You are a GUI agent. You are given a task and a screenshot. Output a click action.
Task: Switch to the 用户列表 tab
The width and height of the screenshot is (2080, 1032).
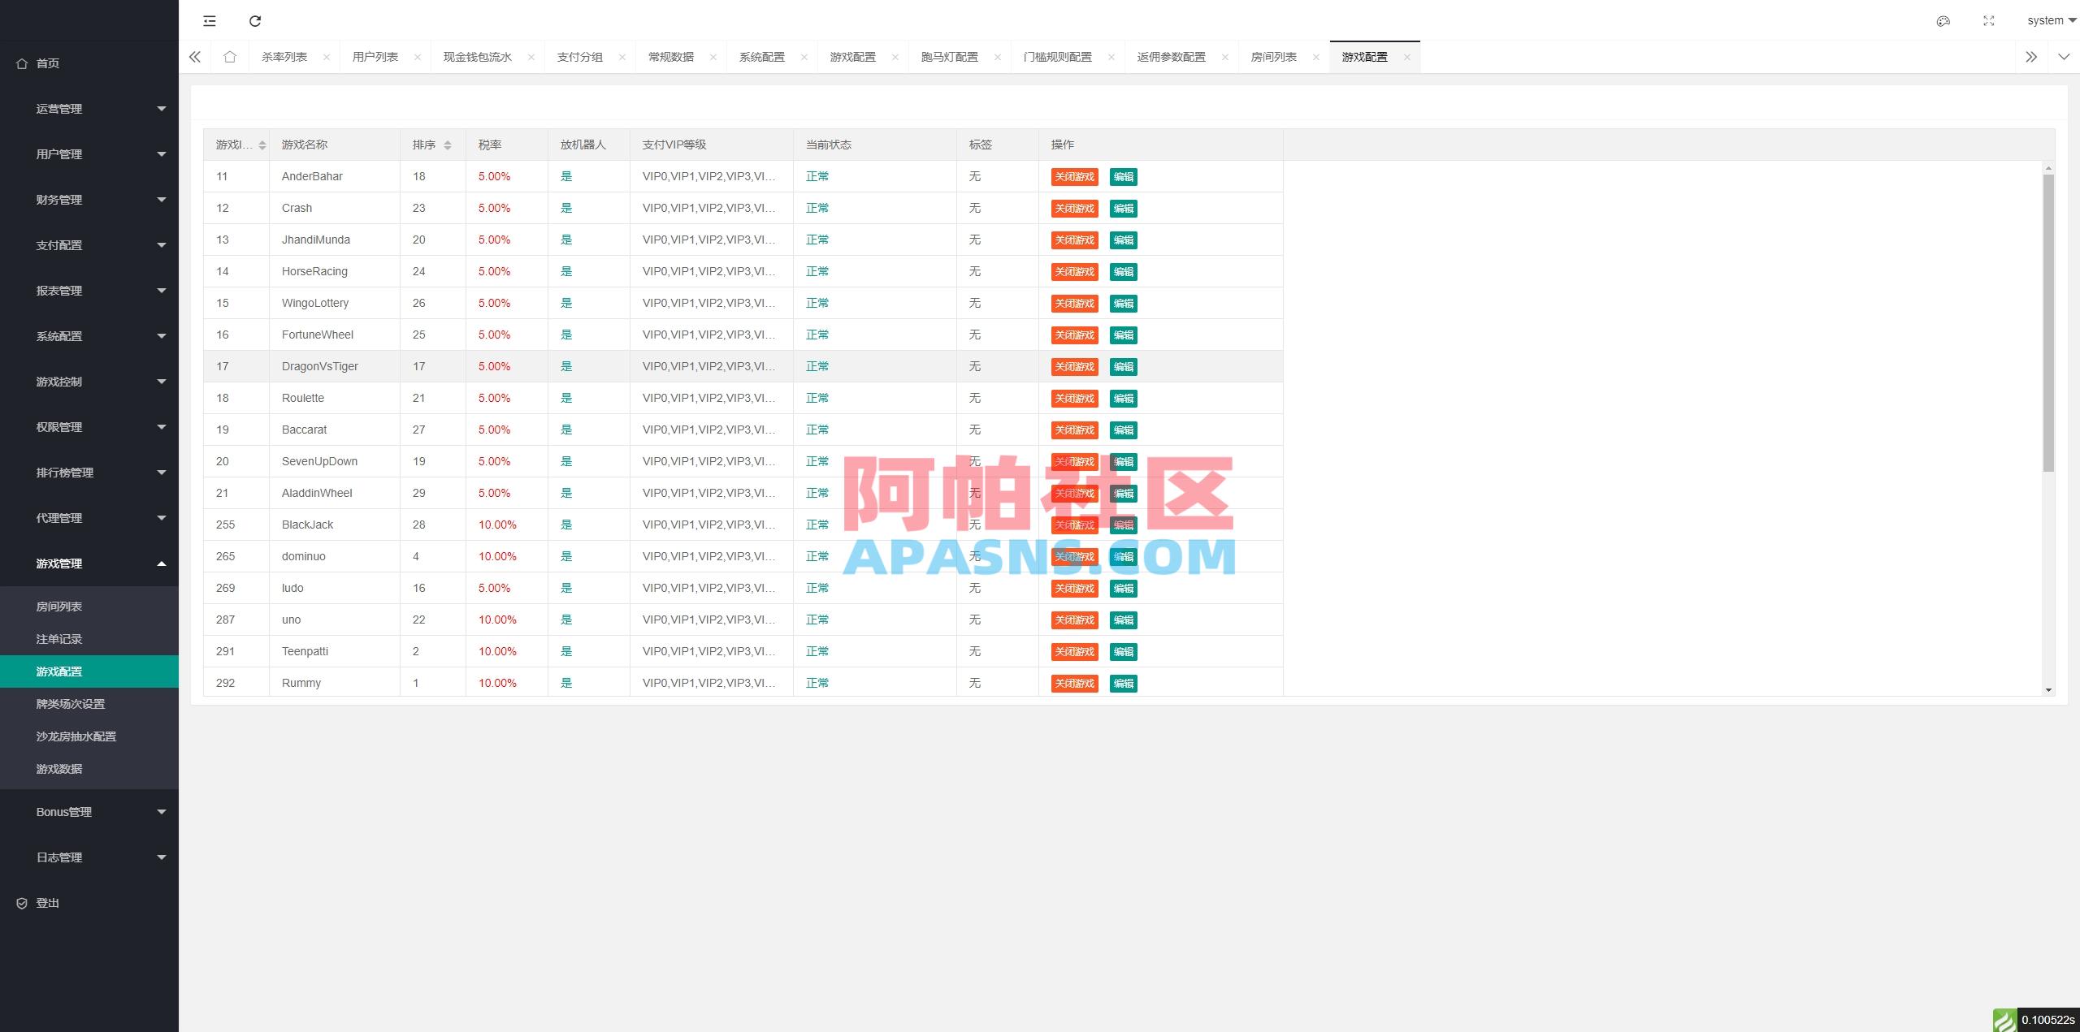pyautogui.click(x=375, y=56)
